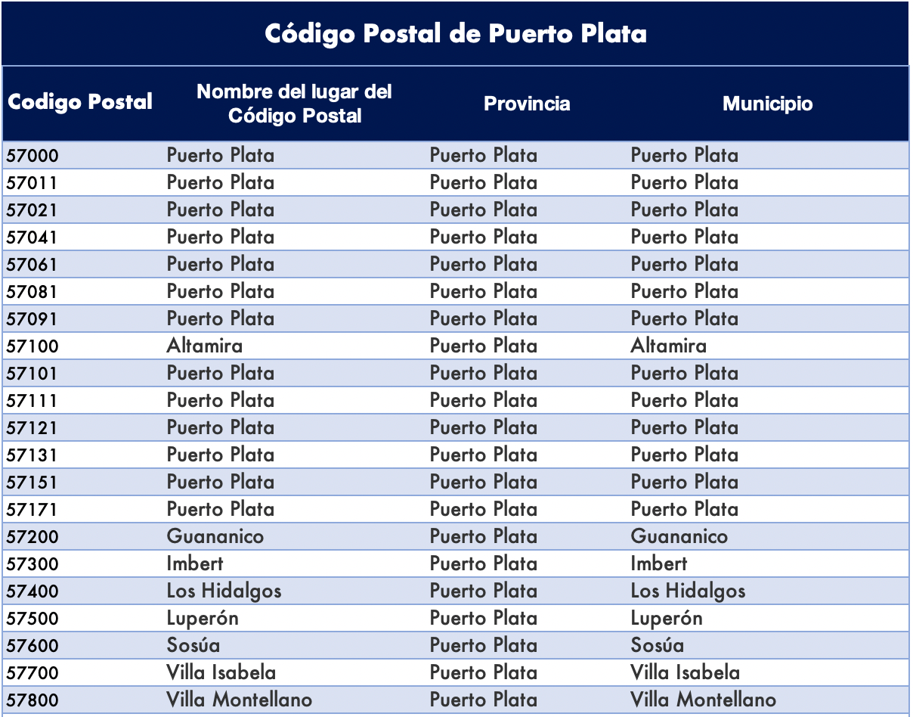Click the Código Postal de Puerto Plata title
Viewport: 913px width, 717px height.
[456, 34]
